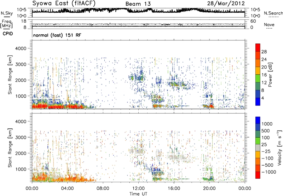Click the 'Velocity [m s-1]' colorbar title
Viewport: 283px width, 196px height.
tap(279, 148)
